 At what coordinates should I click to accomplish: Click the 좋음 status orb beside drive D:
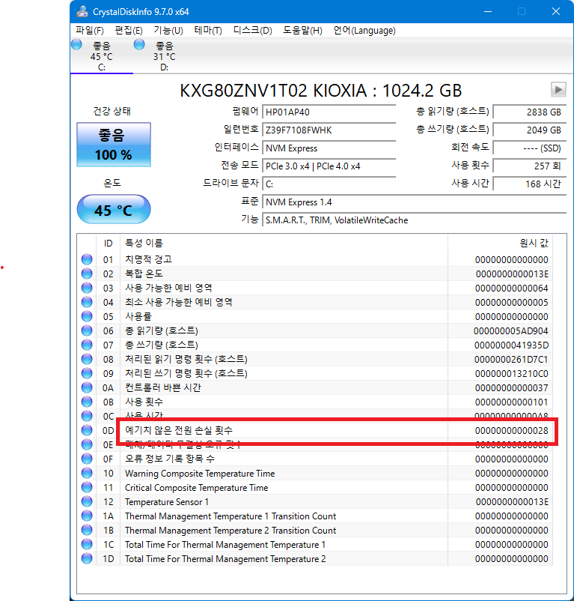139,44
